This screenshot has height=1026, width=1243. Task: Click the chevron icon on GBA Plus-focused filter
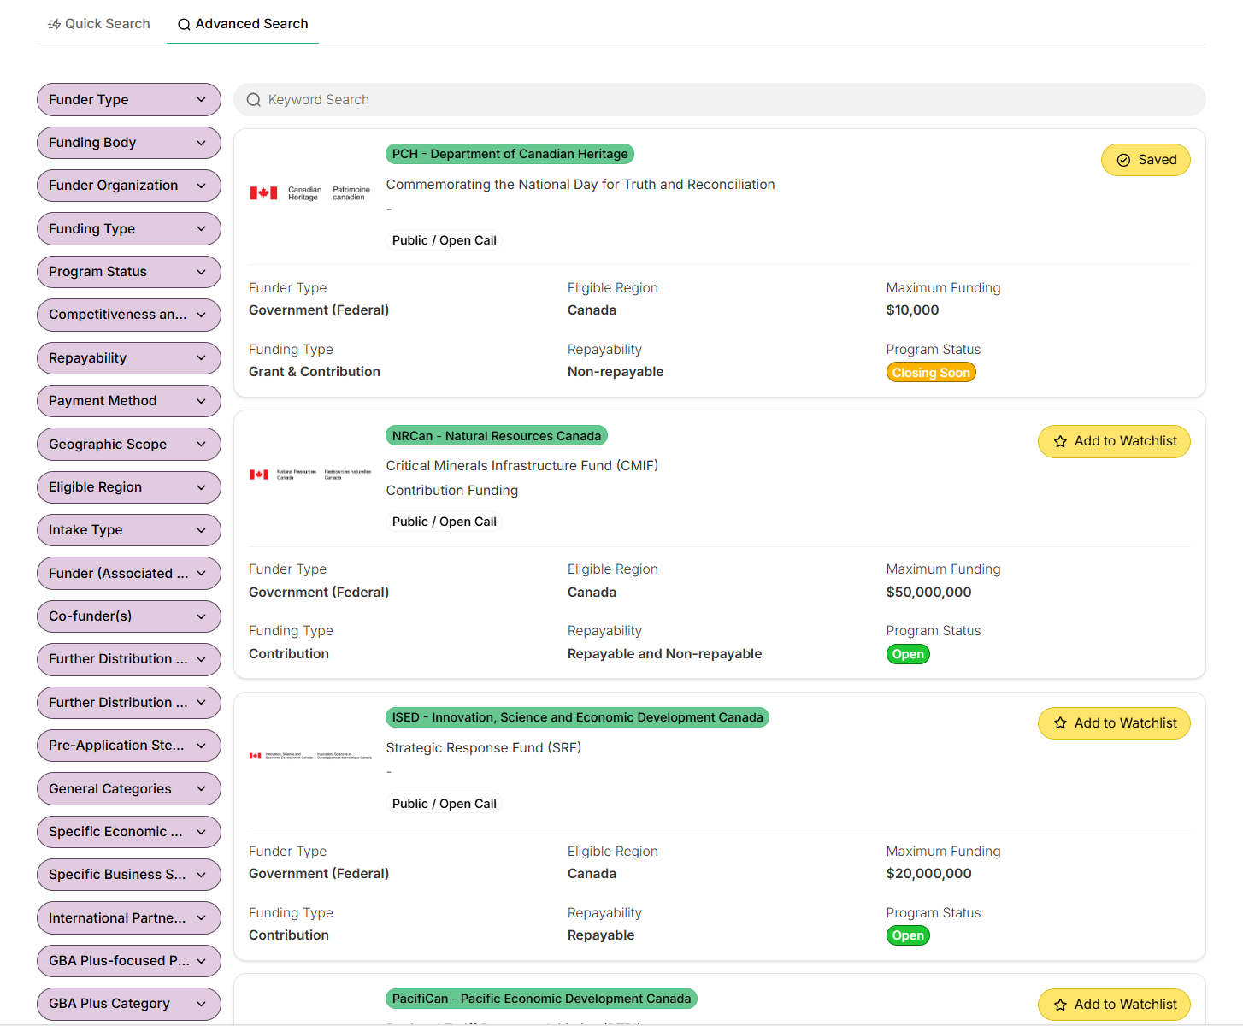pyautogui.click(x=202, y=961)
